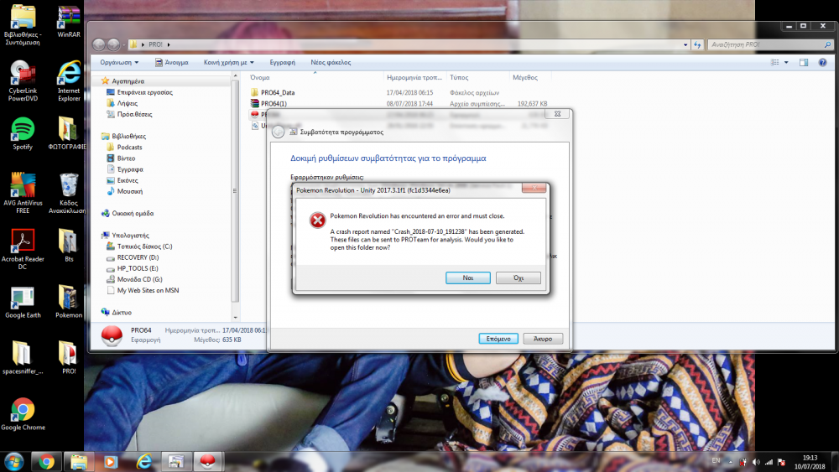Click Άκυρο in the compatibility wizard

(543, 339)
